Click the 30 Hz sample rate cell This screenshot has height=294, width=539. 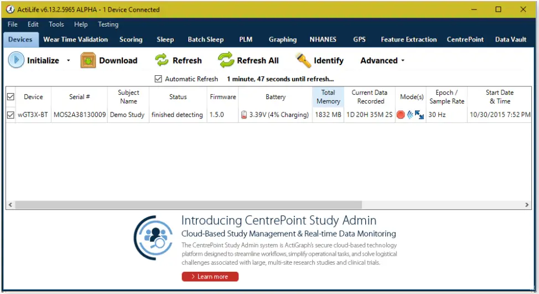pyautogui.click(x=447, y=115)
